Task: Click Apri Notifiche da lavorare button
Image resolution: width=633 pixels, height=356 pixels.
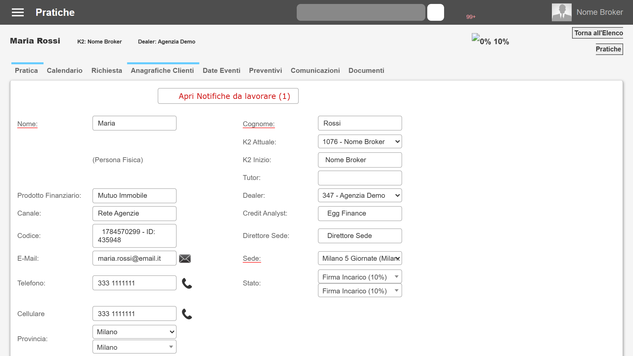Action: point(228,96)
